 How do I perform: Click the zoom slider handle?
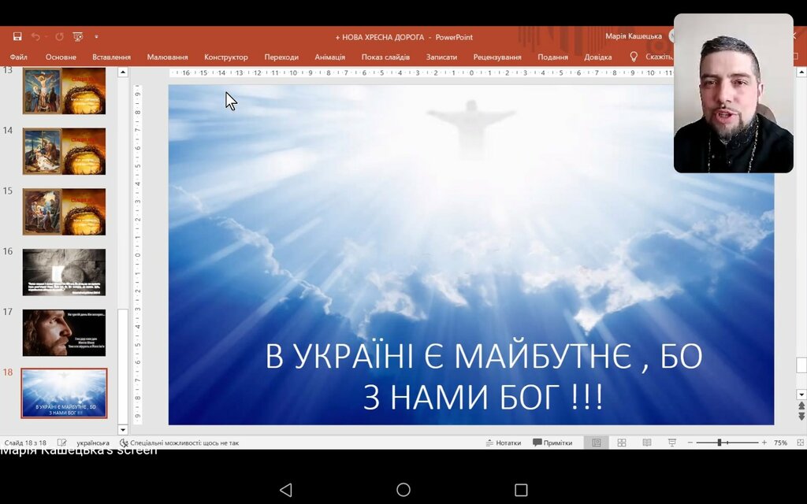coord(719,443)
